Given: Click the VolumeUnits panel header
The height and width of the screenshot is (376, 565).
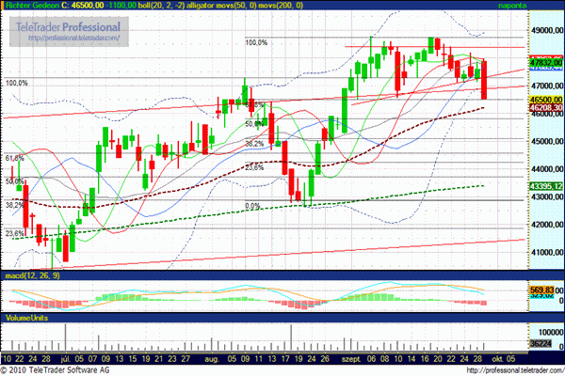Looking at the screenshot, I should pyautogui.click(x=26, y=320).
